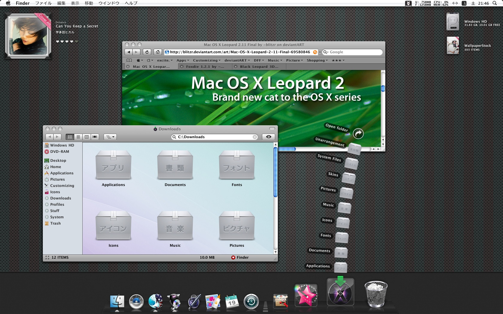Expand the Apps bookmarks dropdown
This screenshot has width=503, height=314.
tap(183, 60)
